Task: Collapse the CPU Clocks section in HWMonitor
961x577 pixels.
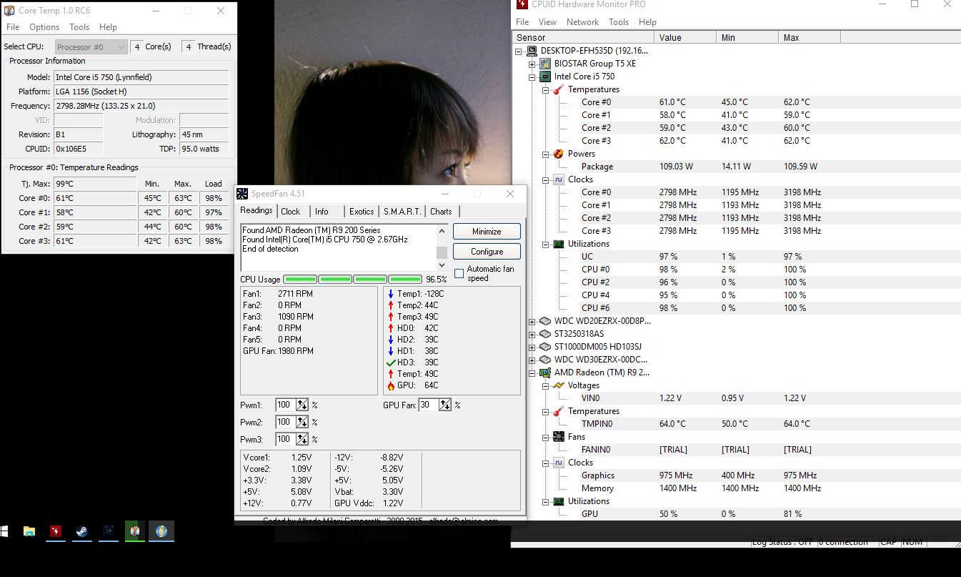Action: point(544,179)
